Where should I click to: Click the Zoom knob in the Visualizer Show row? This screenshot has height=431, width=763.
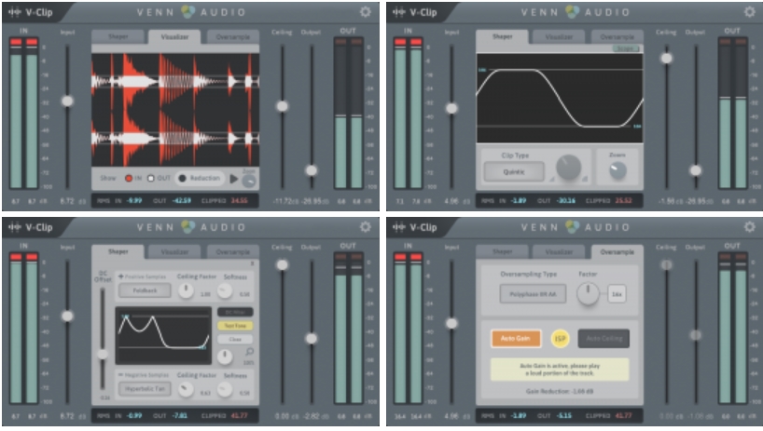(249, 182)
